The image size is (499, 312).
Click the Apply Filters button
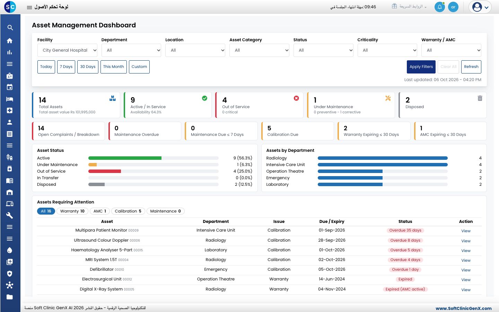click(x=421, y=67)
